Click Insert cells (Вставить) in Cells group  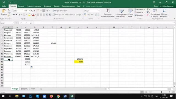pos(139,10)
